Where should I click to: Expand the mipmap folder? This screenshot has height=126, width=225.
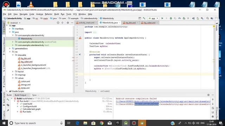13,75
